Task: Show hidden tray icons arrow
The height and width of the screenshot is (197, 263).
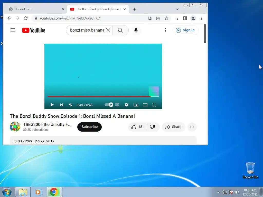Action: [x=218, y=192]
